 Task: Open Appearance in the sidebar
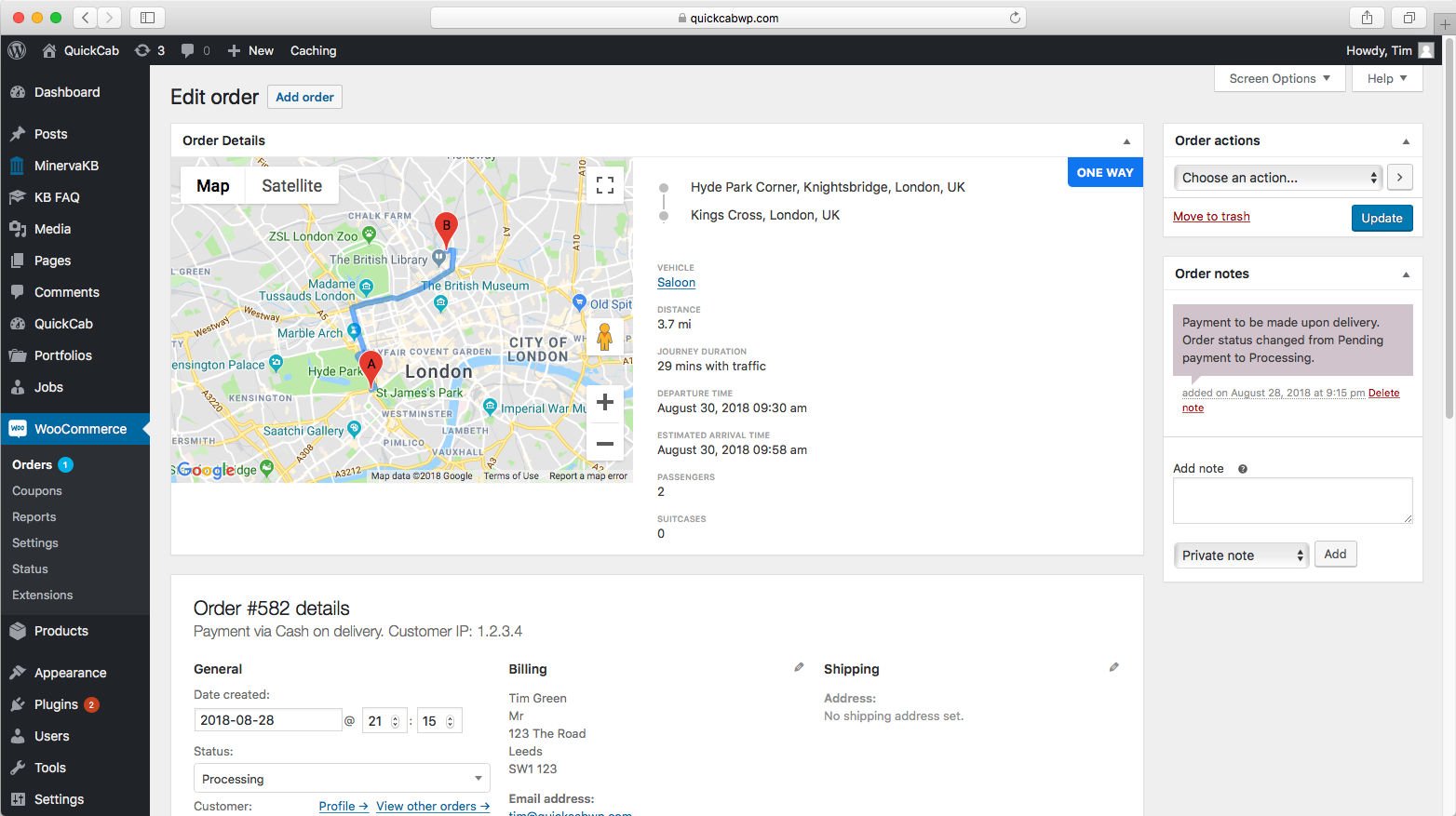coord(74,673)
